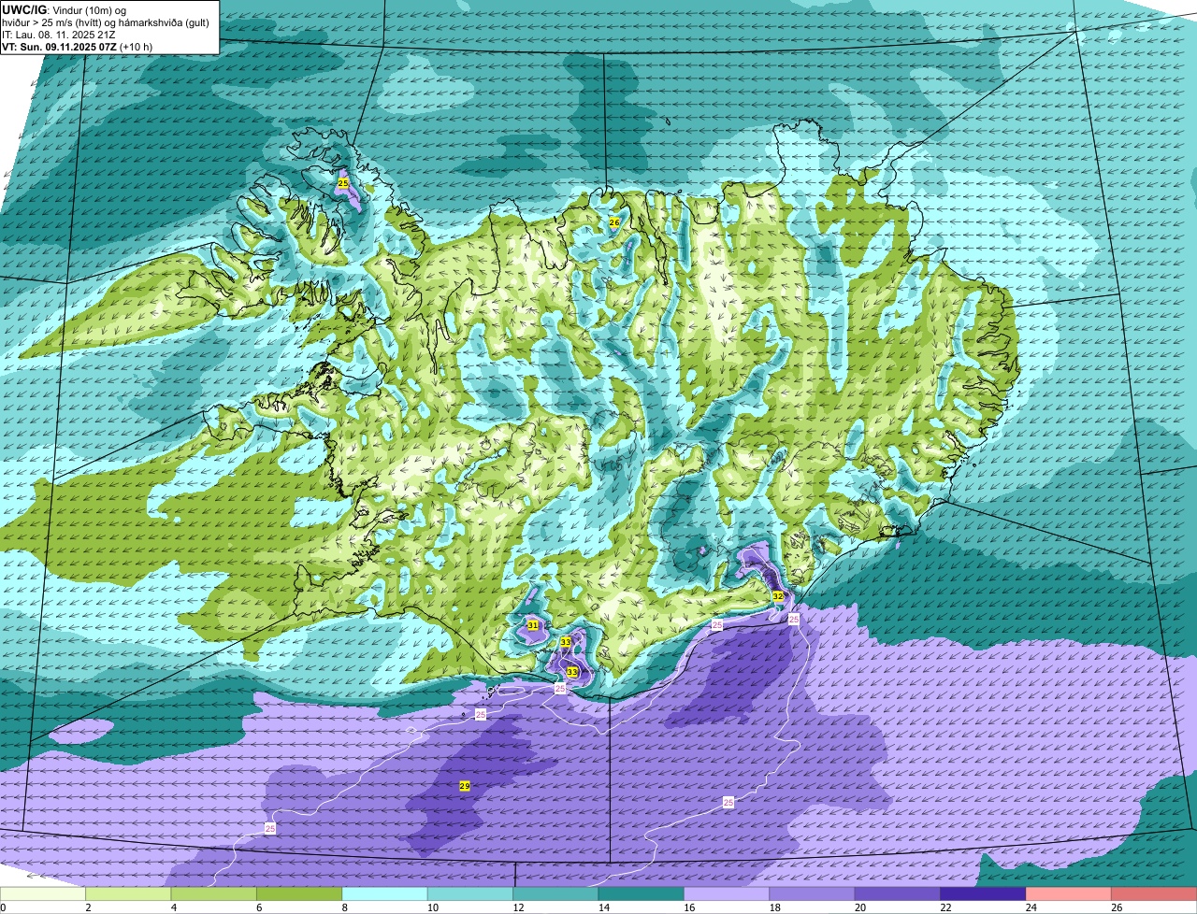Click the yellow '25' gust label in the Westfjords
The image size is (1197, 914).
tap(343, 183)
